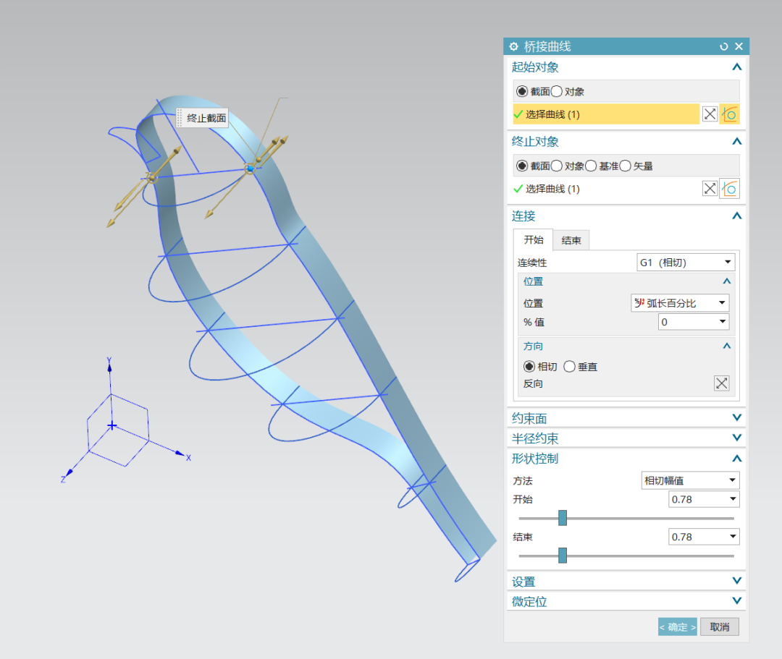Image resolution: width=782 pixels, height=659 pixels.
Task: Close the 桥接曲线 dialog
Action: [x=739, y=46]
